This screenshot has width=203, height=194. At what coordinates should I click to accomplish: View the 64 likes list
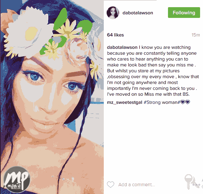[x=115, y=35]
